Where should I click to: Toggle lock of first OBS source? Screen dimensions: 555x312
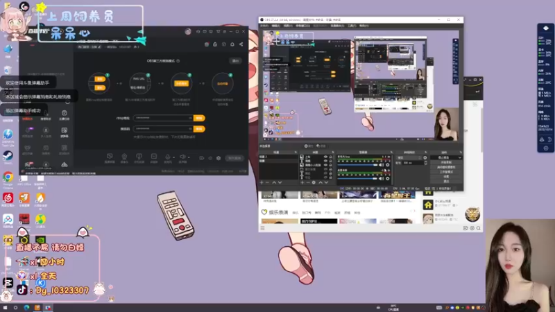click(x=330, y=157)
